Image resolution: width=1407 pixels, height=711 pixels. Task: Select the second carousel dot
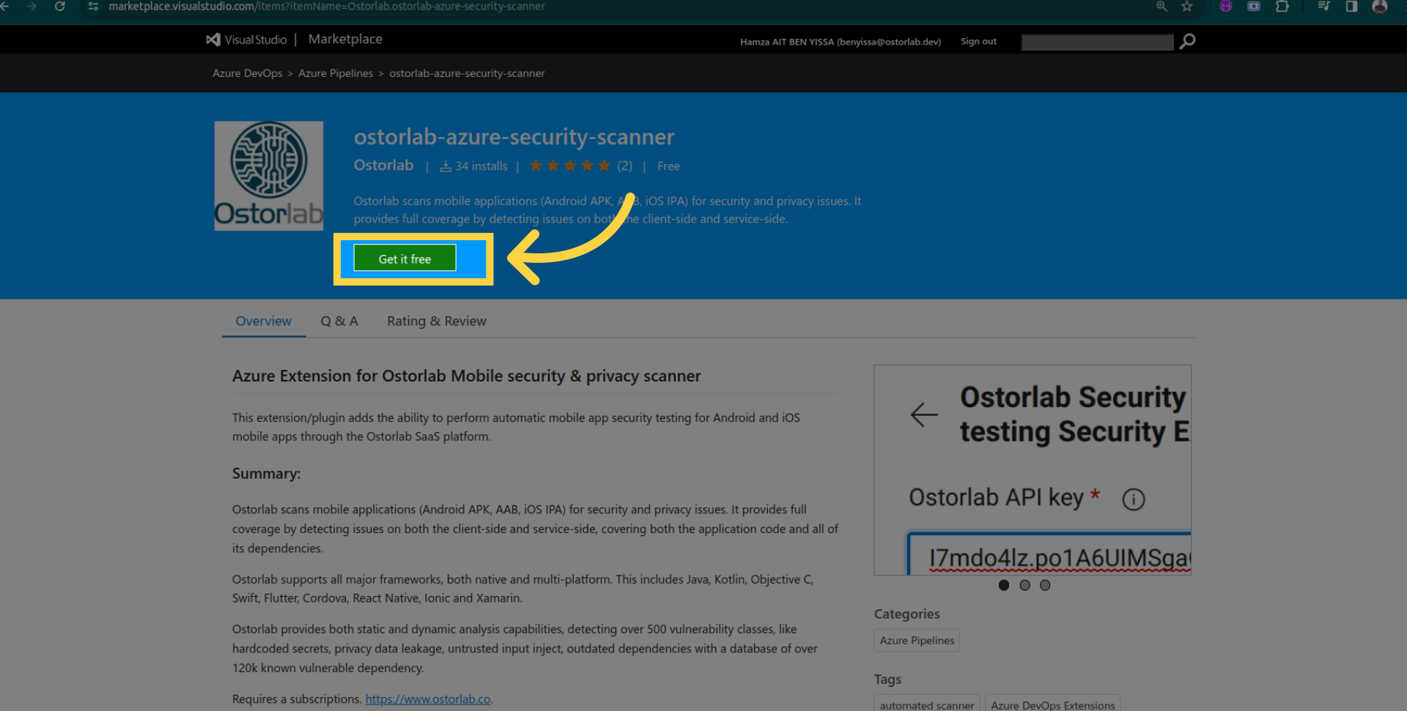click(1024, 585)
